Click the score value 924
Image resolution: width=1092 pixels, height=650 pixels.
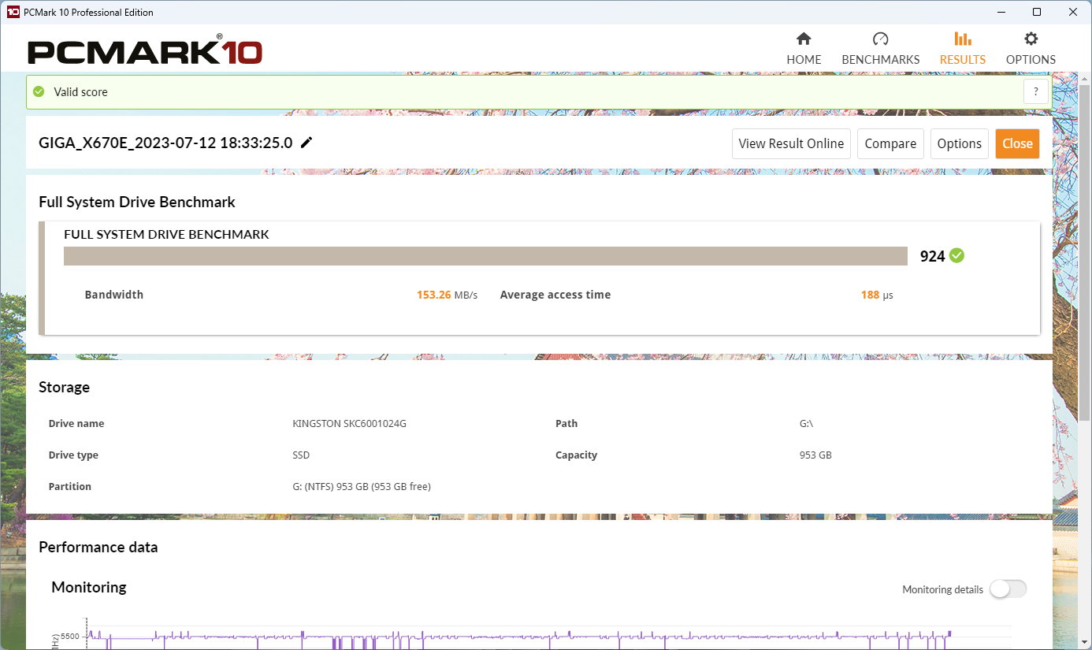[x=932, y=256]
